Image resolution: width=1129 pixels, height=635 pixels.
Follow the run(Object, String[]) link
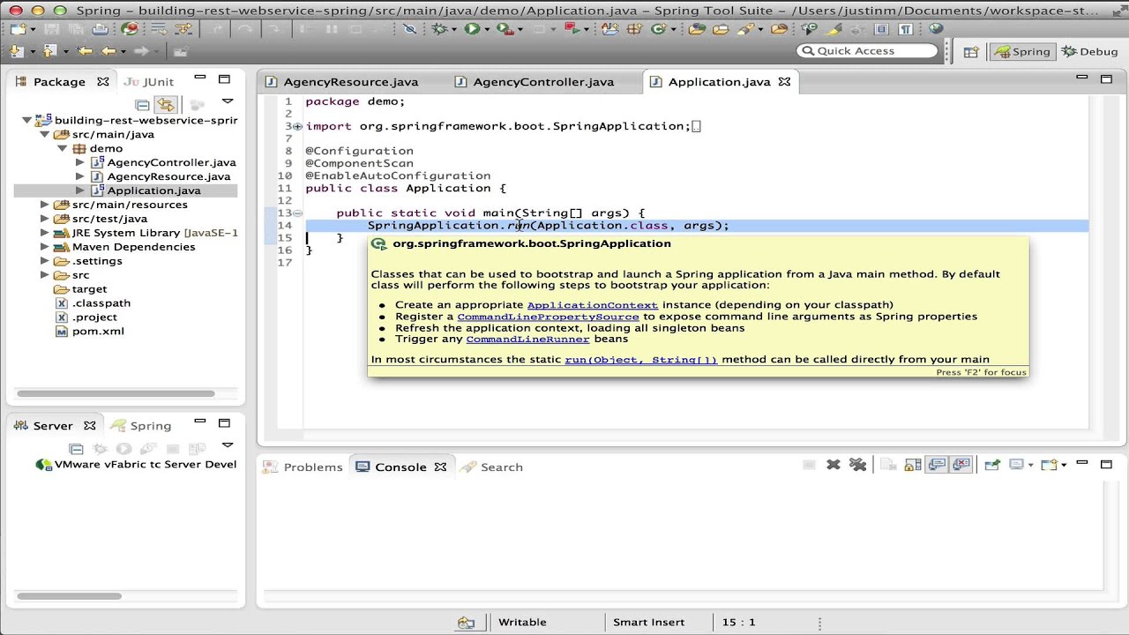point(641,359)
